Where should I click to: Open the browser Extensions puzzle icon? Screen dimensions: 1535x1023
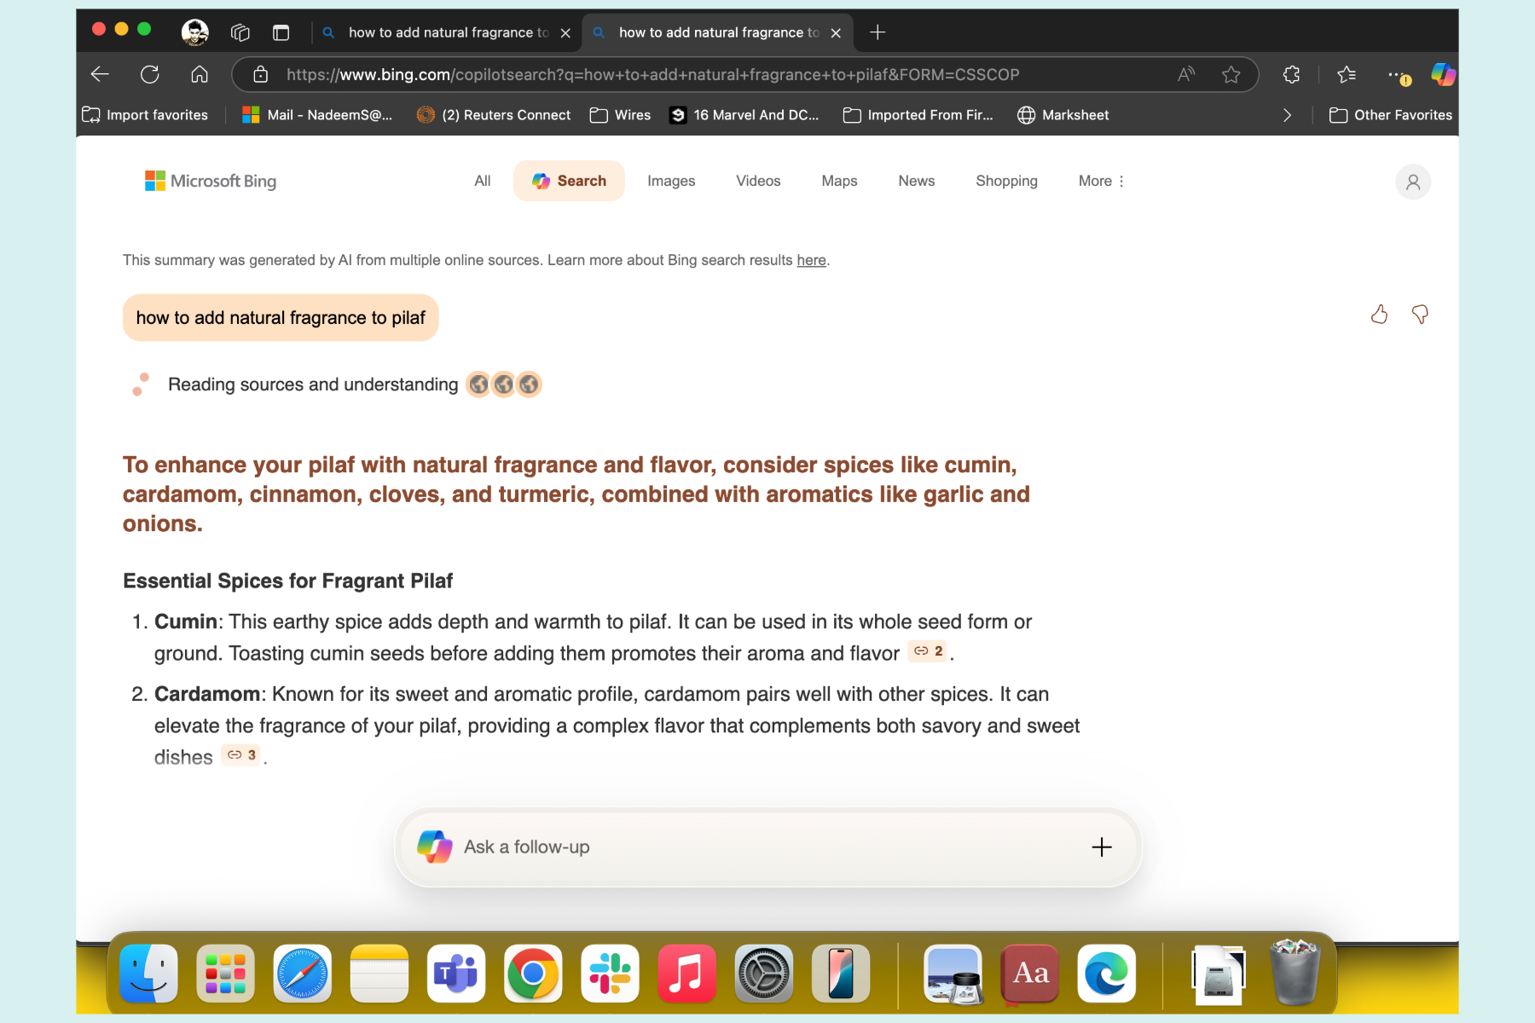[x=1291, y=75]
